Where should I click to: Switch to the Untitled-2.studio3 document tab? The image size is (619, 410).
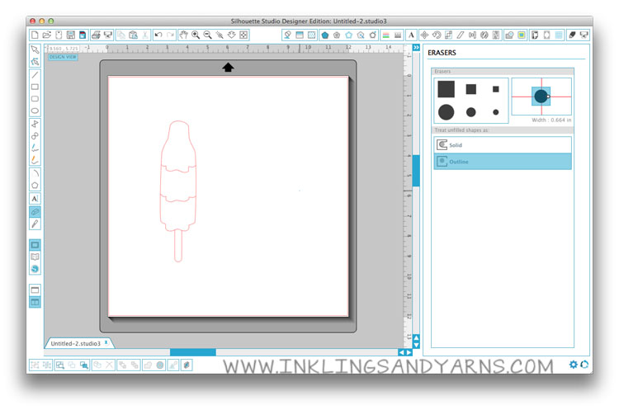coord(75,344)
